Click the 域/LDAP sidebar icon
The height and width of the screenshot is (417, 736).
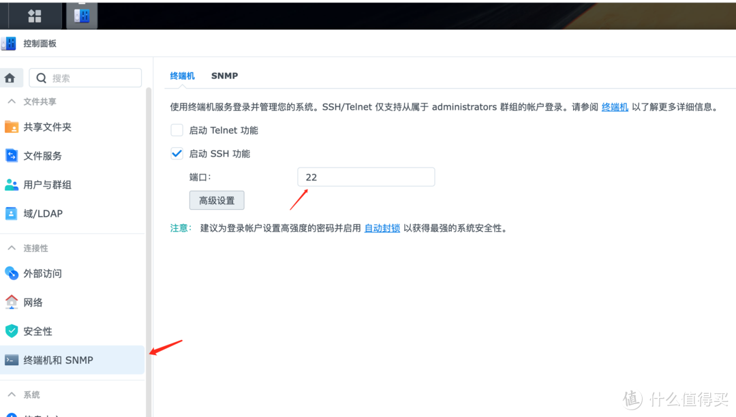point(12,213)
